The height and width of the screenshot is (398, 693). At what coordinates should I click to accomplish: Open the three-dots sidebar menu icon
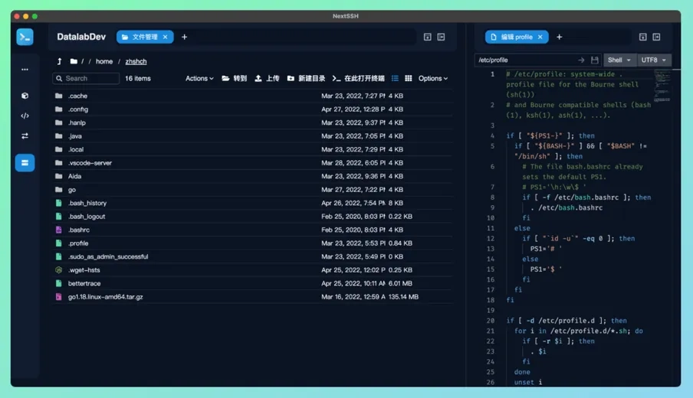pyautogui.click(x=25, y=70)
